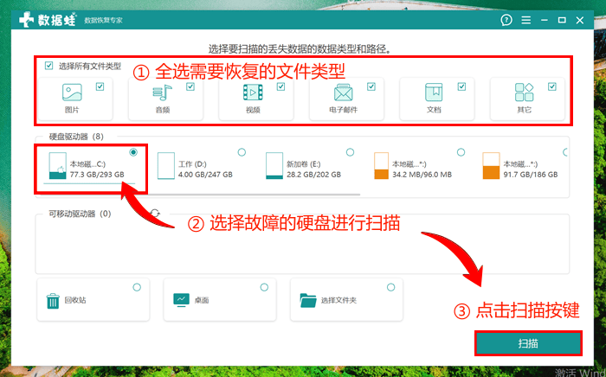Open the help question mark icon
Screen dimensions: 606x377
point(506,20)
